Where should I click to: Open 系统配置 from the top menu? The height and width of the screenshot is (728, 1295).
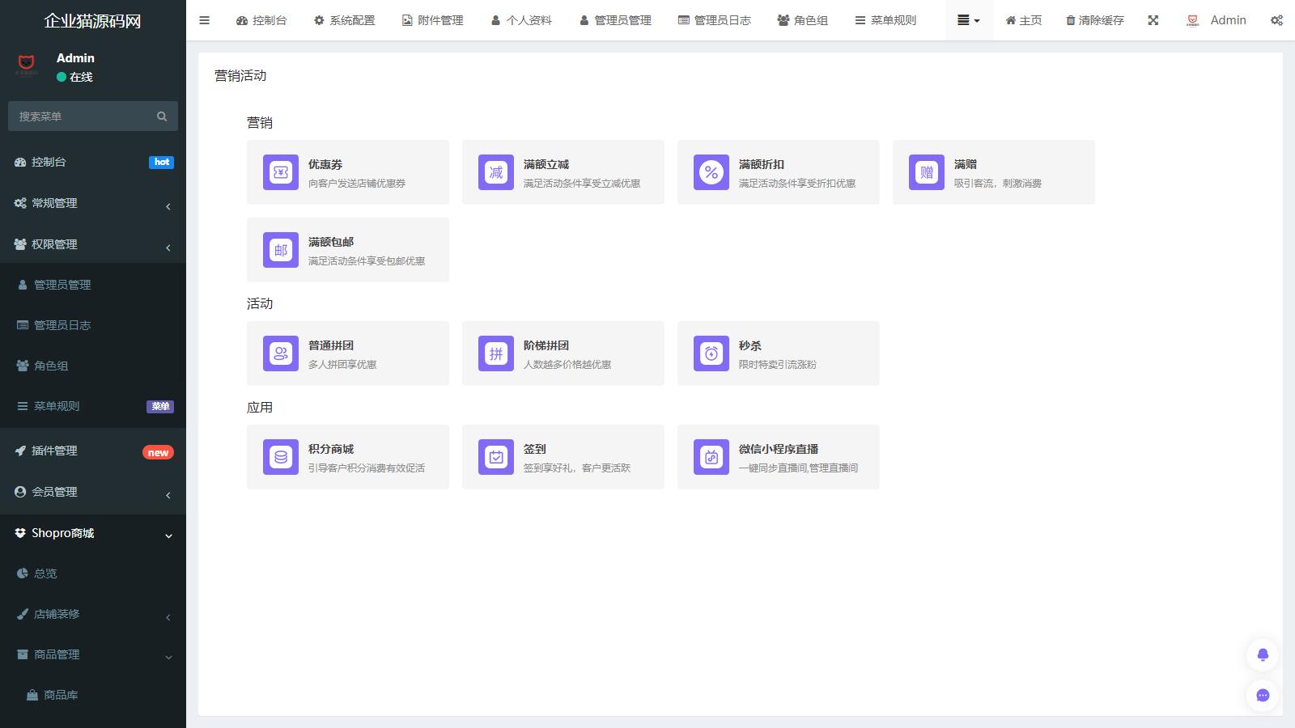(343, 20)
